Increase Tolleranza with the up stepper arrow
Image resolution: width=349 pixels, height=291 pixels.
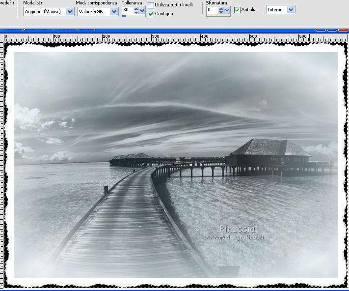pos(136,8)
